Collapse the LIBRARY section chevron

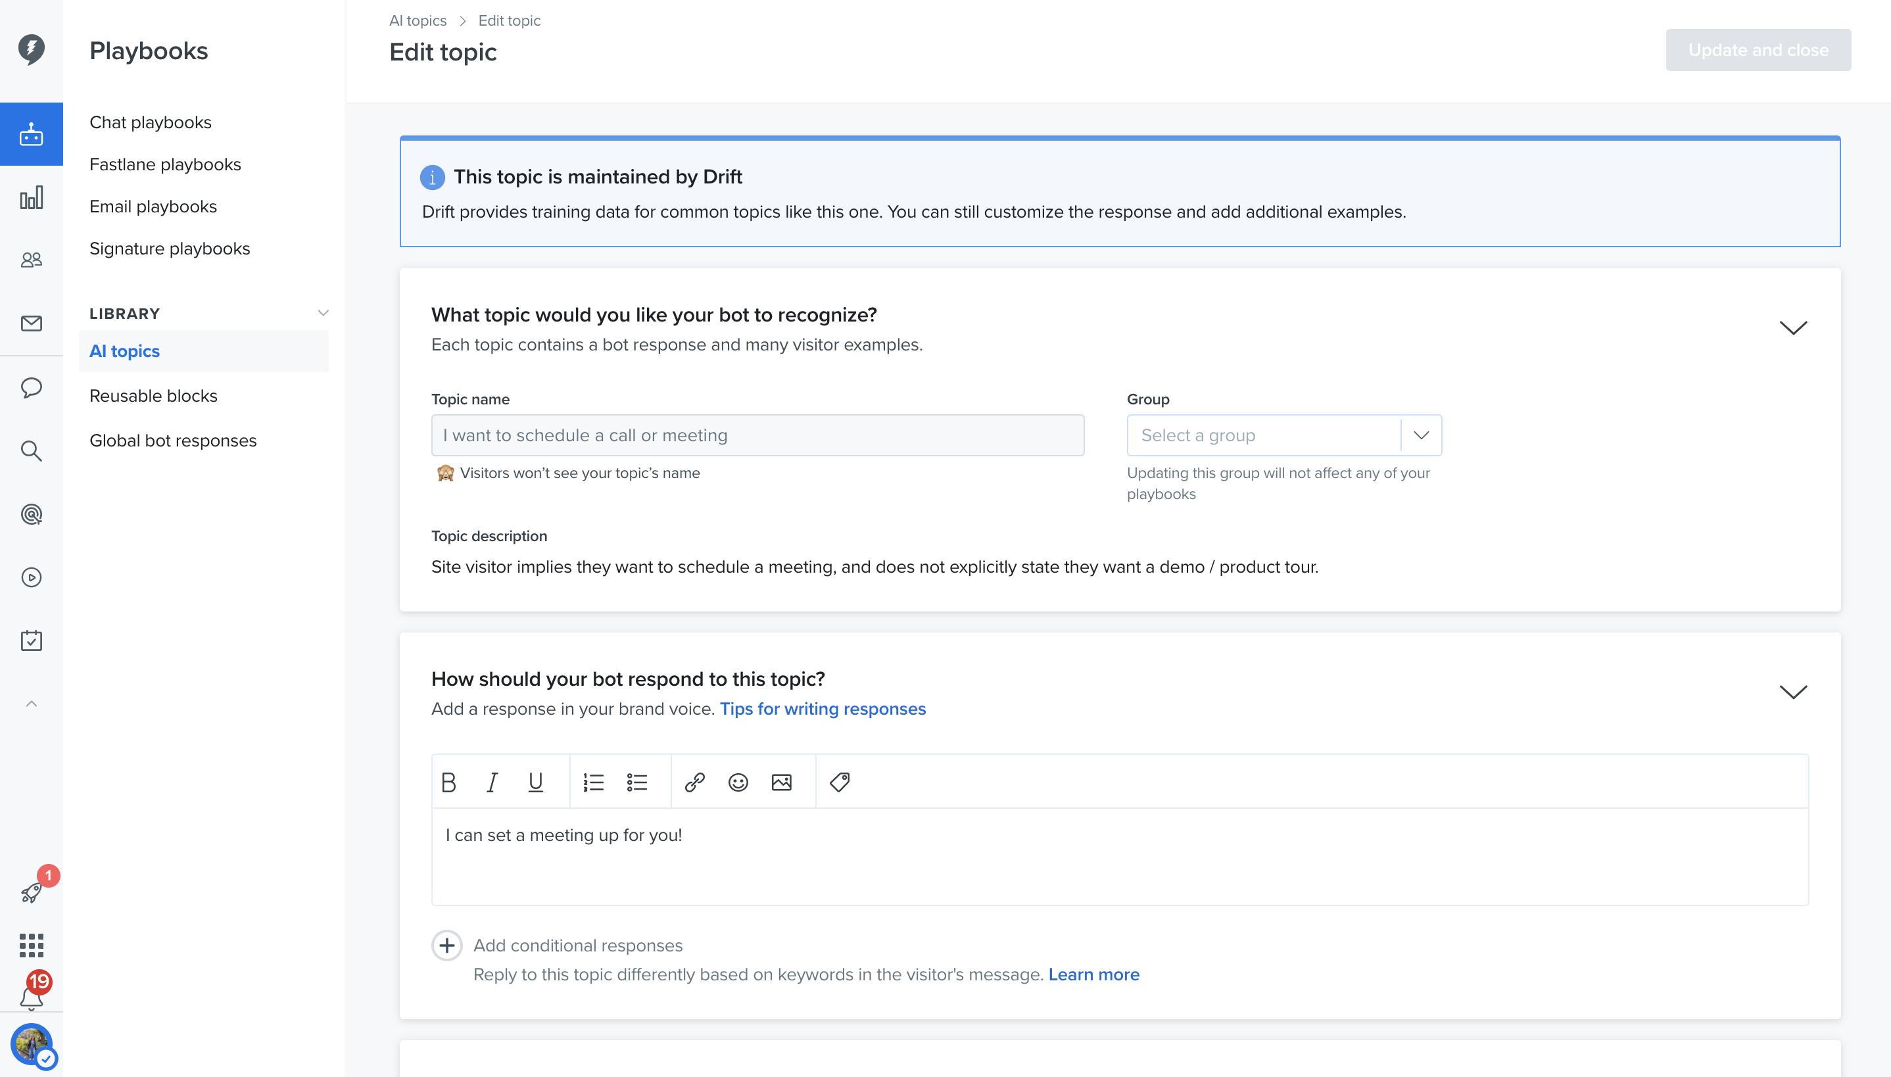(x=323, y=313)
